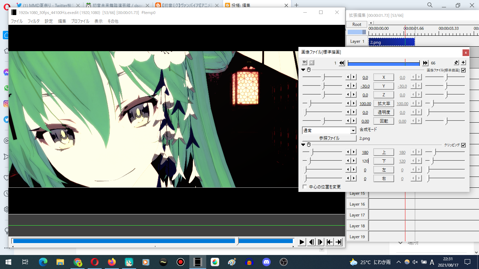Click main window frame seek bar
The height and width of the screenshot is (269, 479).
click(153, 241)
